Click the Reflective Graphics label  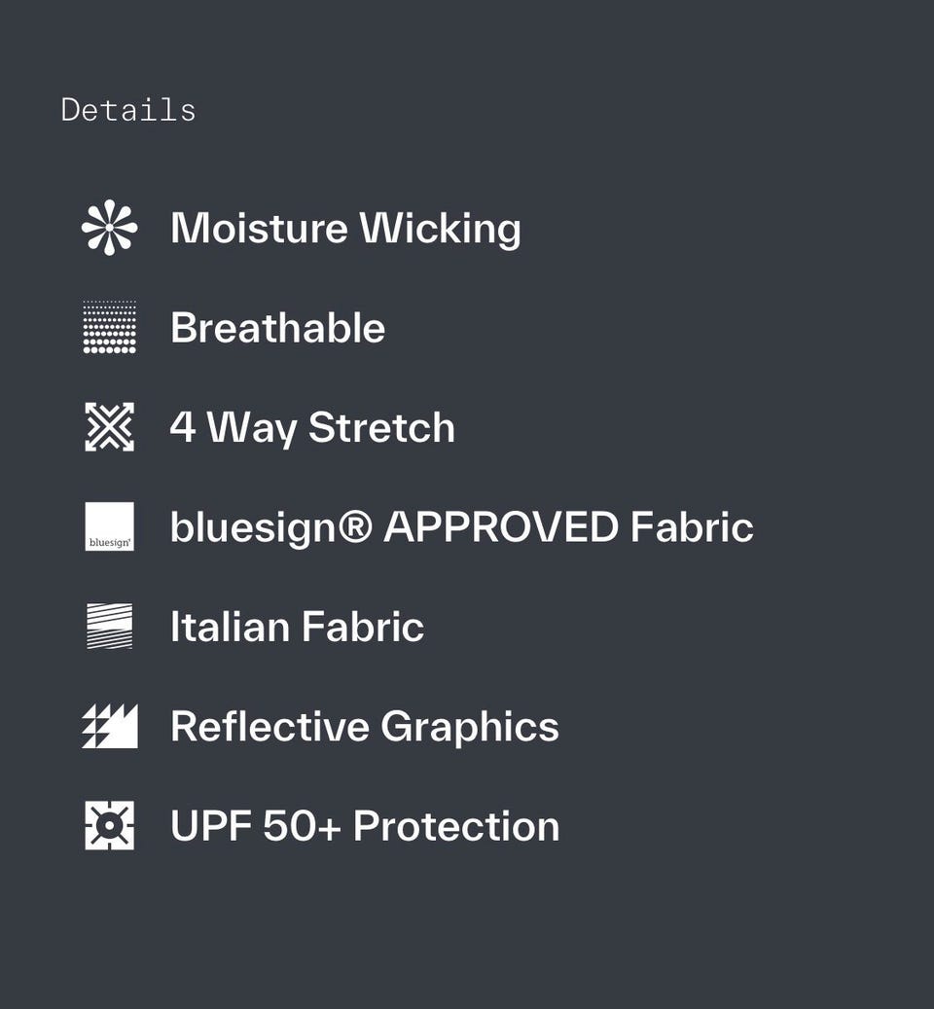pos(364,727)
